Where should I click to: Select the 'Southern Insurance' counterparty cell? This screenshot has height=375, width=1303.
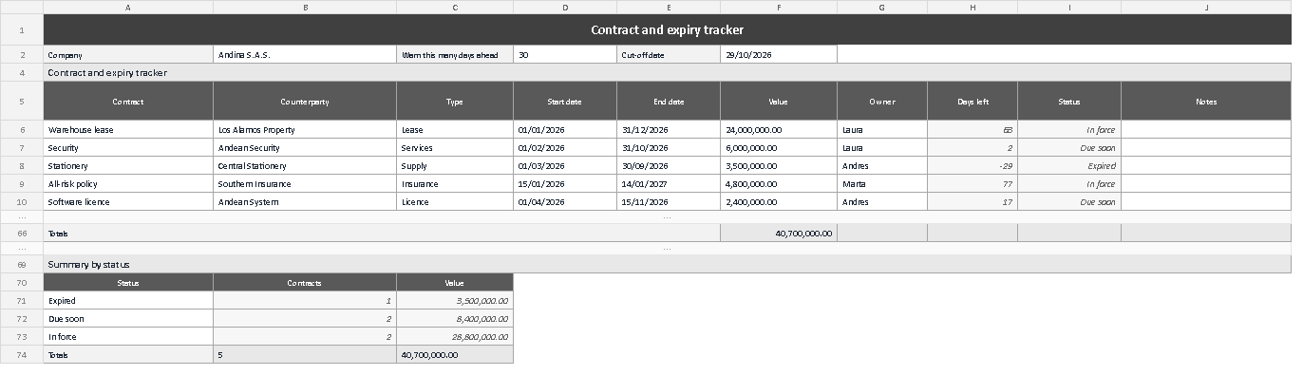click(x=305, y=183)
